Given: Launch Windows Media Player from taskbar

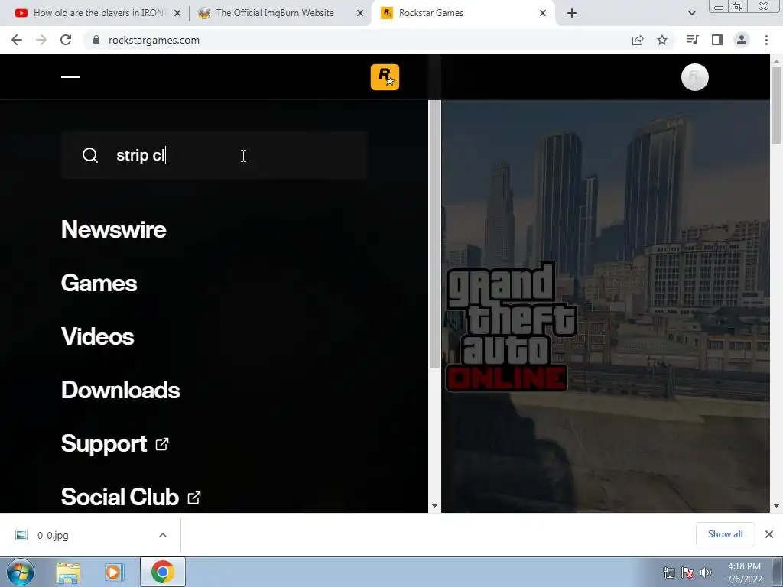Looking at the screenshot, I should [114, 572].
